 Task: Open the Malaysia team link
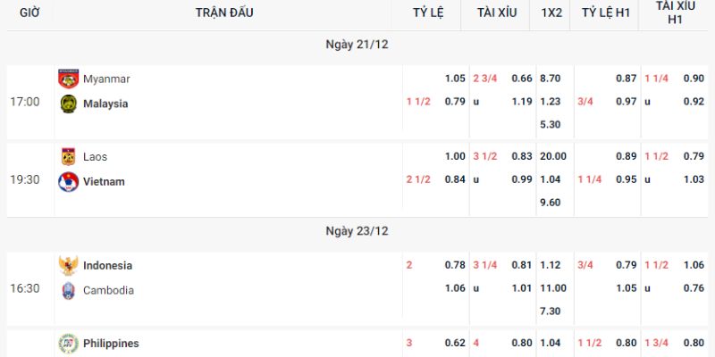(x=105, y=104)
